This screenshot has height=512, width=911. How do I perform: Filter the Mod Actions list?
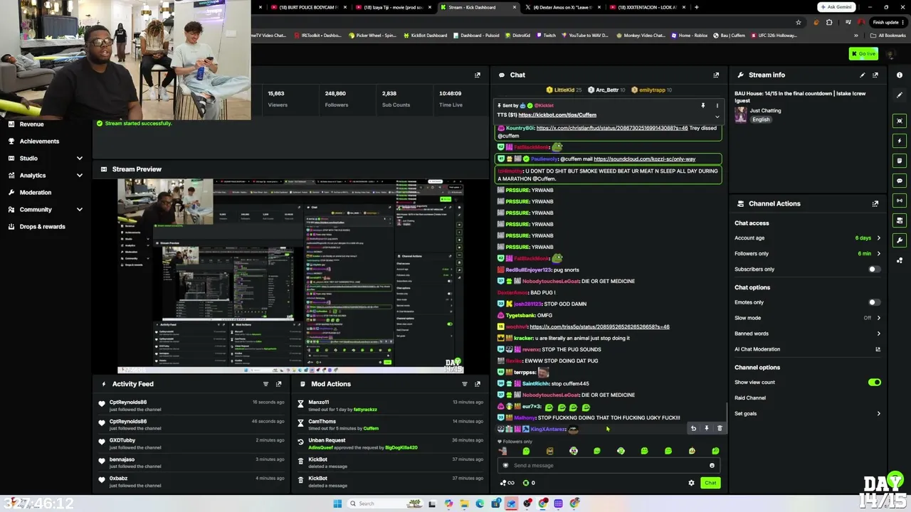465,384
